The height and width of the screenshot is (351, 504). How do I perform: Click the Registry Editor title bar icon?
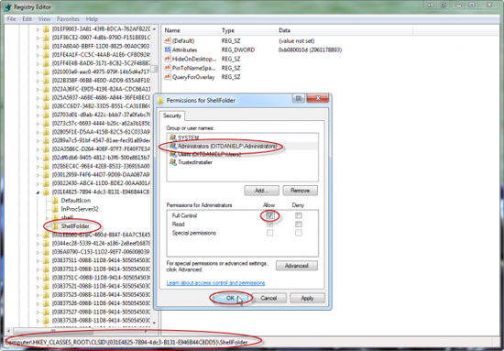pos(7,6)
